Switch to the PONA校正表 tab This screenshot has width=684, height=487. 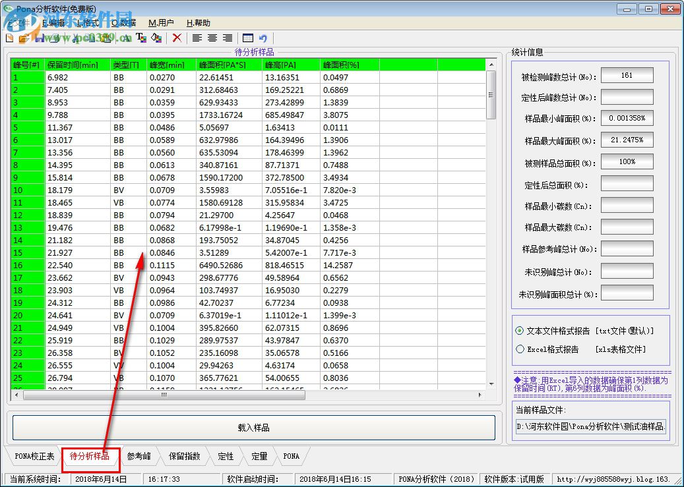click(x=34, y=456)
